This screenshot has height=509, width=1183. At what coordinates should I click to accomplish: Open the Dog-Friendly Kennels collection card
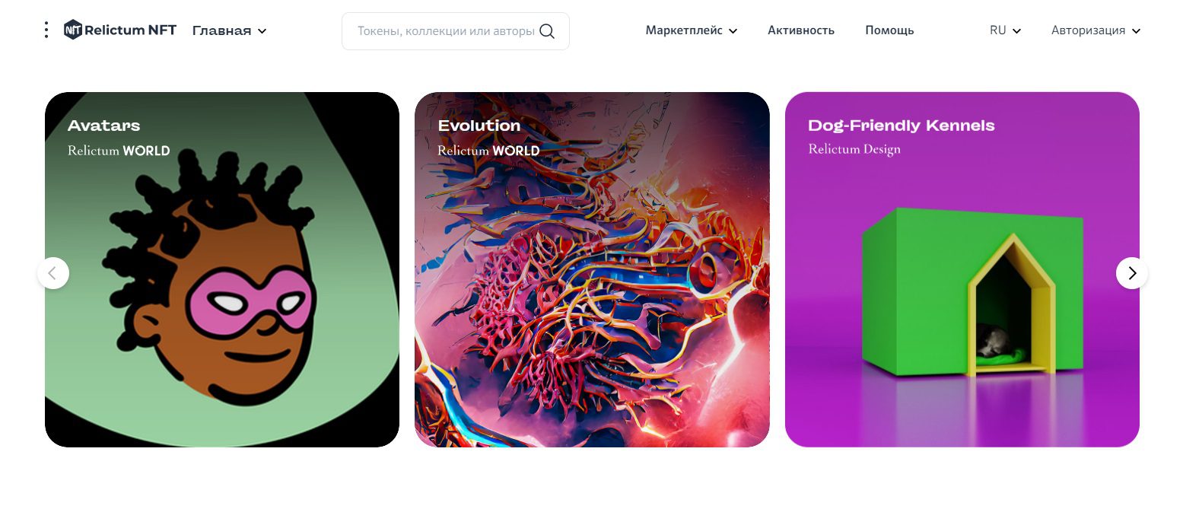[962, 269]
